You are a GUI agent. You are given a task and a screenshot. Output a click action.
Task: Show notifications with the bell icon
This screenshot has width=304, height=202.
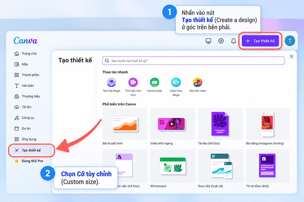[x=234, y=41]
